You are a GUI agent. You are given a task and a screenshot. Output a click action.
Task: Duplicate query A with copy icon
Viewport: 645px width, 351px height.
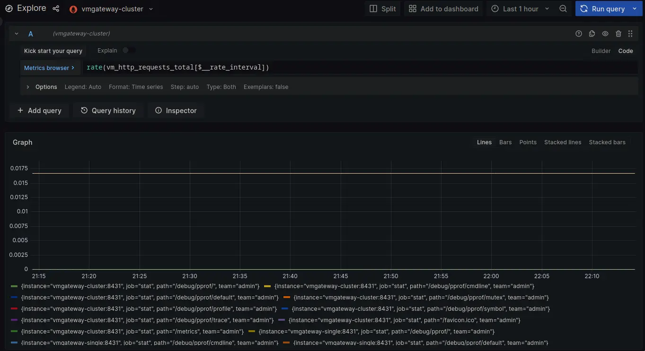pyautogui.click(x=592, y=34)
